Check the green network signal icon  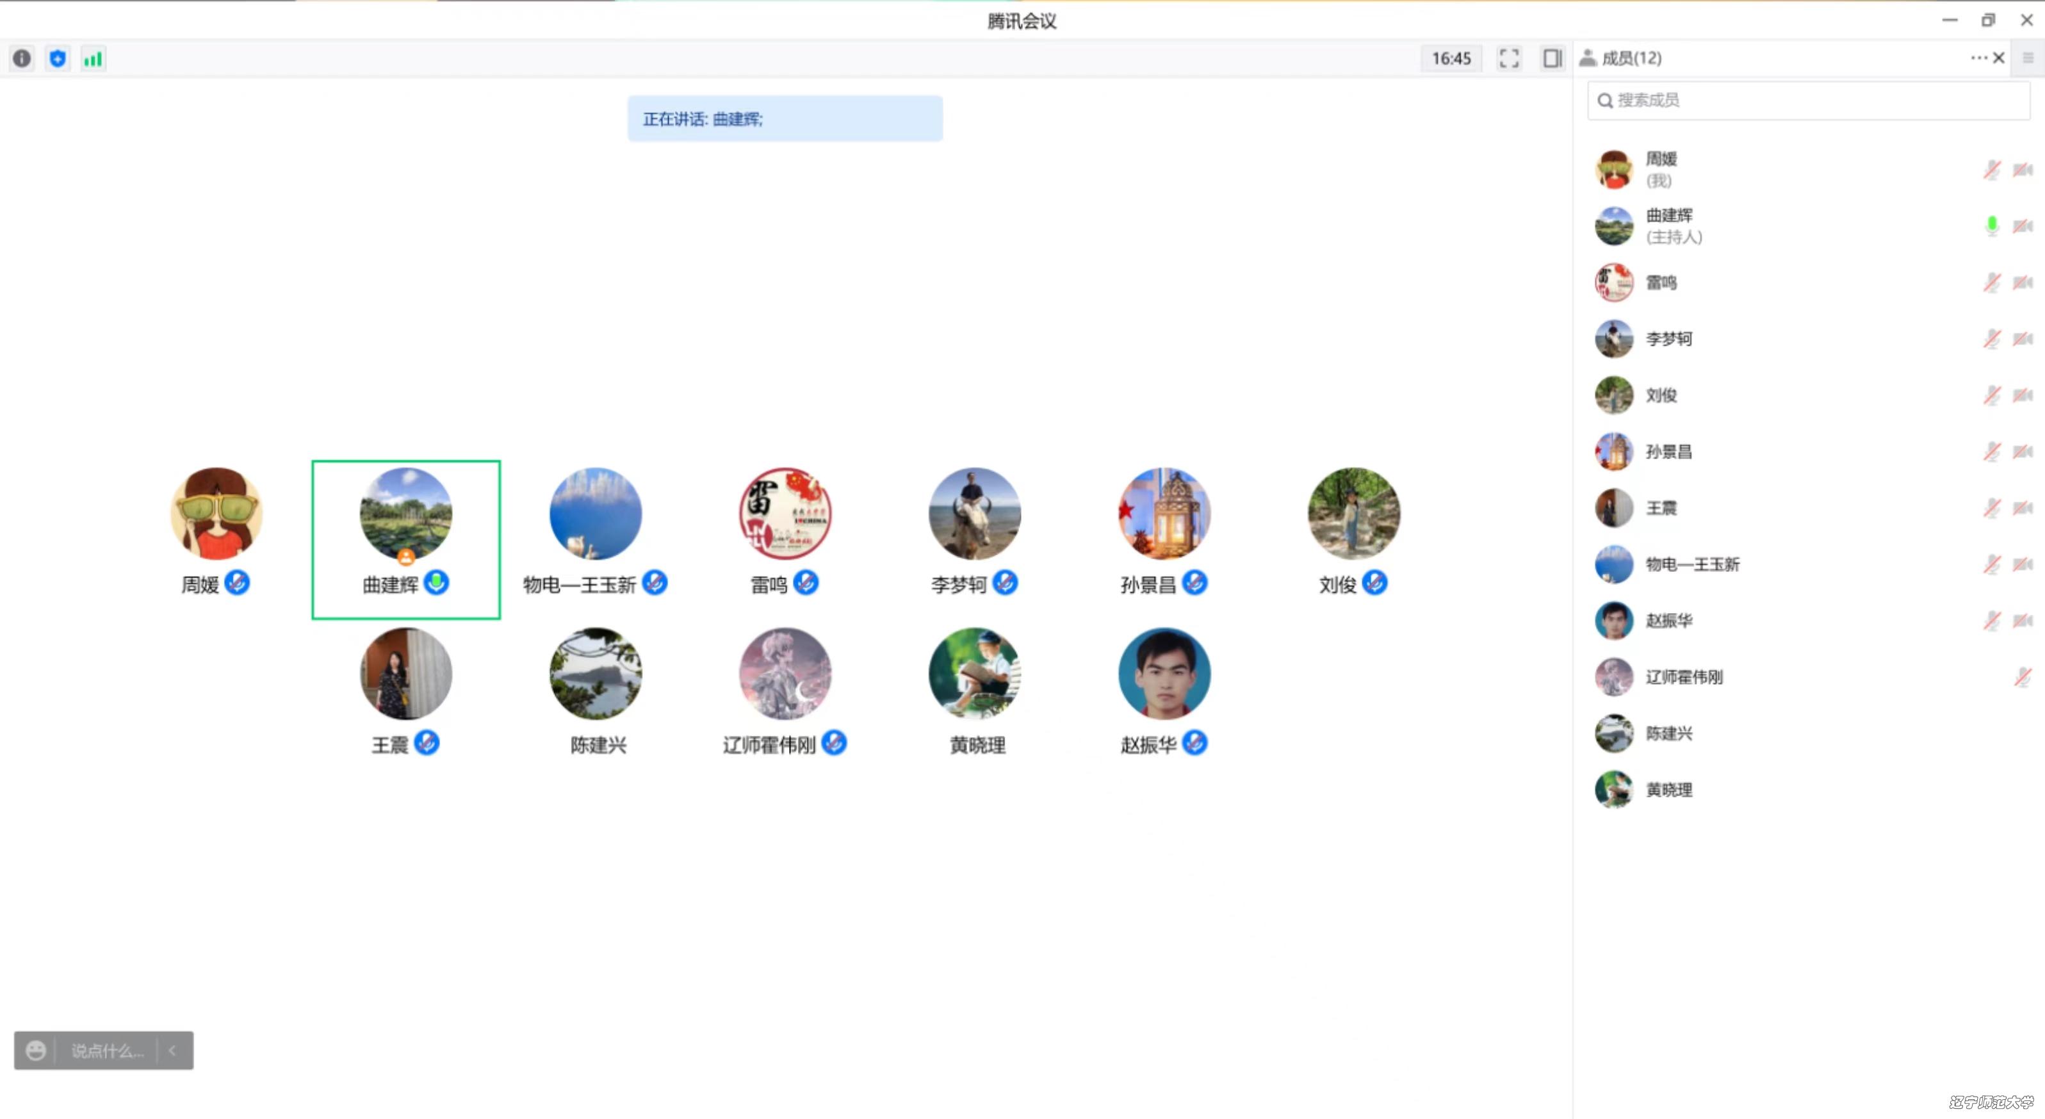(x=93, y=58)
